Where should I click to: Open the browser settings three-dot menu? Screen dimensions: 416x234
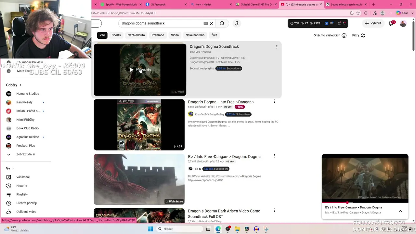(x=390, y=13)
